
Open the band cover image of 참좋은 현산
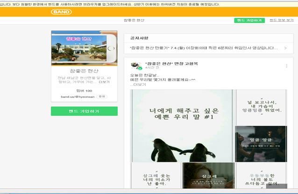pyautogui.click(x=84, y=48)
